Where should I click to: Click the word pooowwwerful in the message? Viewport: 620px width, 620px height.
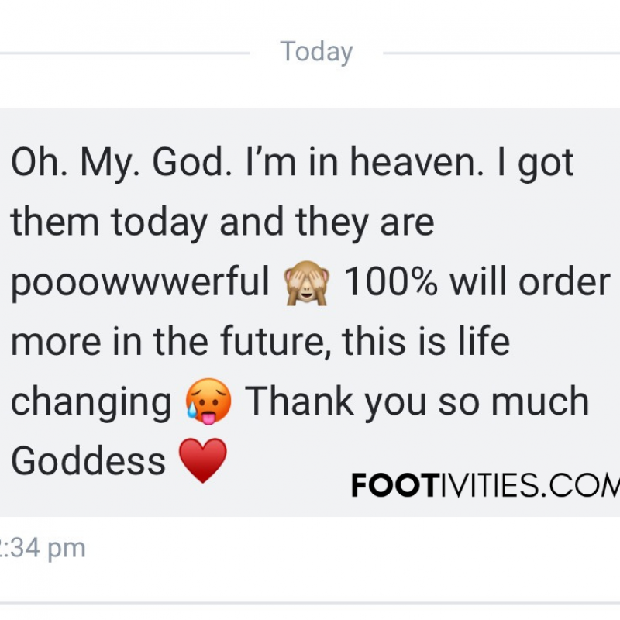point(140,283)
